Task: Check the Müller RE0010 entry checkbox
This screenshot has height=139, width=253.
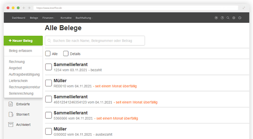Action: point(49,83)
